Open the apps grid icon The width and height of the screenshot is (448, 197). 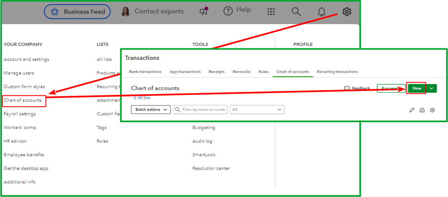270,12
